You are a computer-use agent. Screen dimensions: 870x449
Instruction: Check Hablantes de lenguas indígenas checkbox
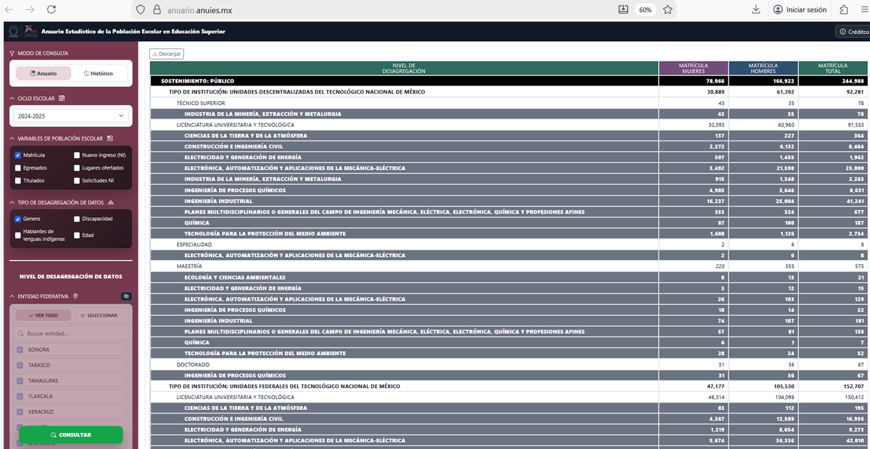[x=17, y=235]
